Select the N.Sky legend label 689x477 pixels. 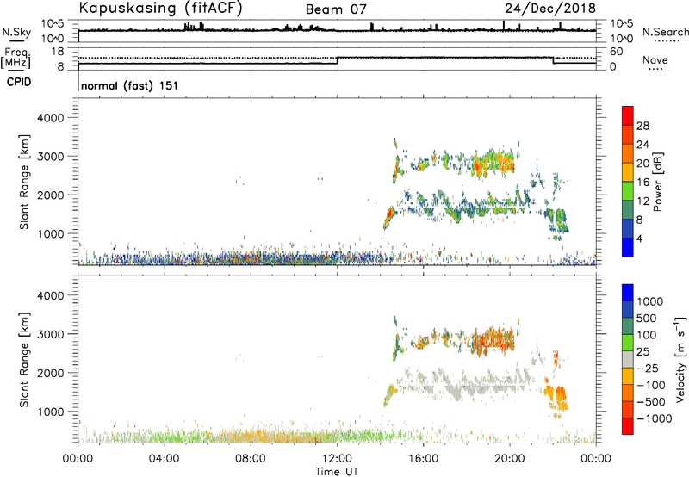[x=16, y=32]
